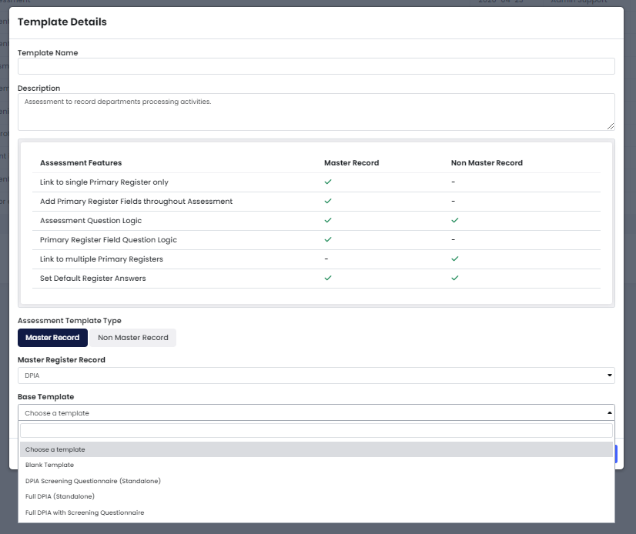The height and width of the screenshot is (534, 636).
Task: Pick Full DPIA (Standalone) option
Action: pos(59,496)
